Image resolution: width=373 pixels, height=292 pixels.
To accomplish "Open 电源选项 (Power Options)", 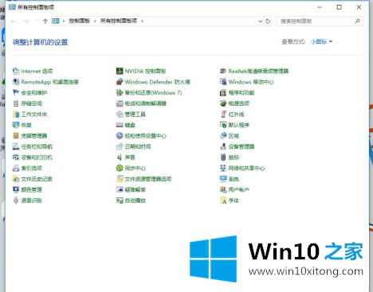I will (234, 103).
